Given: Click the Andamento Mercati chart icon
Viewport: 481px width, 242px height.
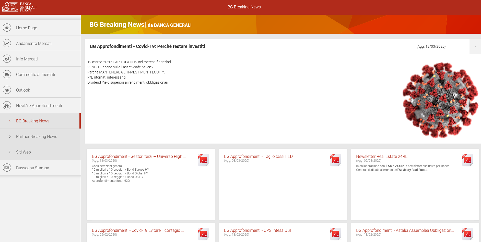Looking at the screenshot, I should (7, 43).
